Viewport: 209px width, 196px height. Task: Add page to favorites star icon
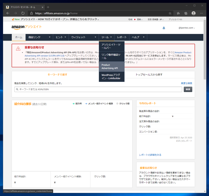pyautogui.click(x=170, y=13)
